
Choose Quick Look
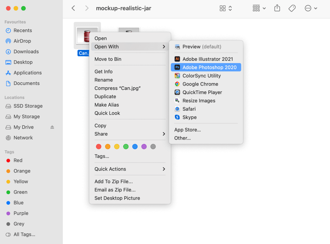click(130, 113)
